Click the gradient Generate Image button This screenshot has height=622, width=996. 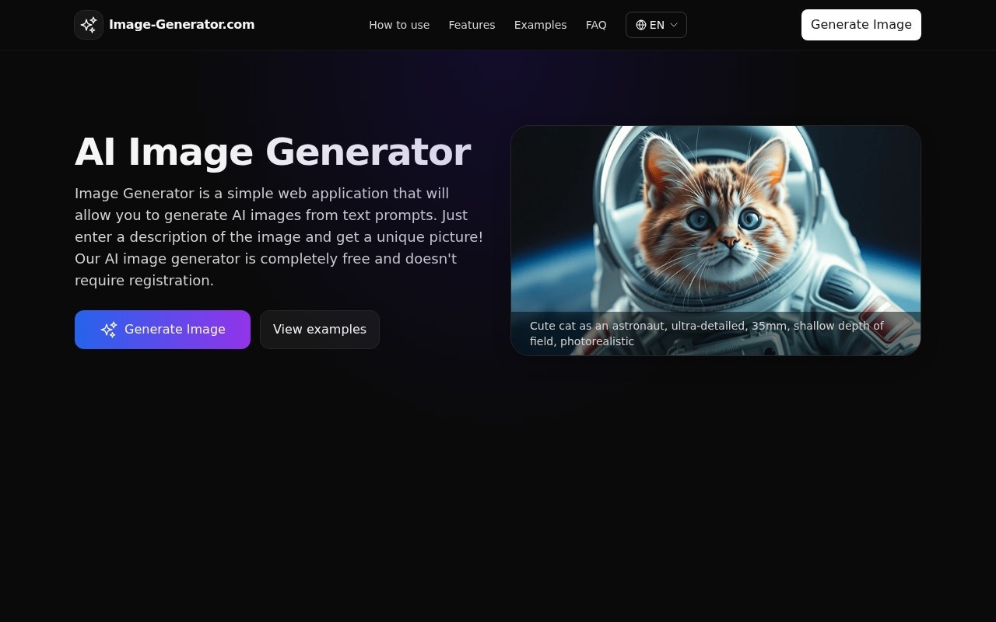[x=163, y=330]
